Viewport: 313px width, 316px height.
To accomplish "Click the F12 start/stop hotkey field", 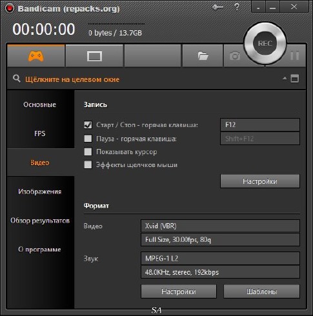I will 260,124.
